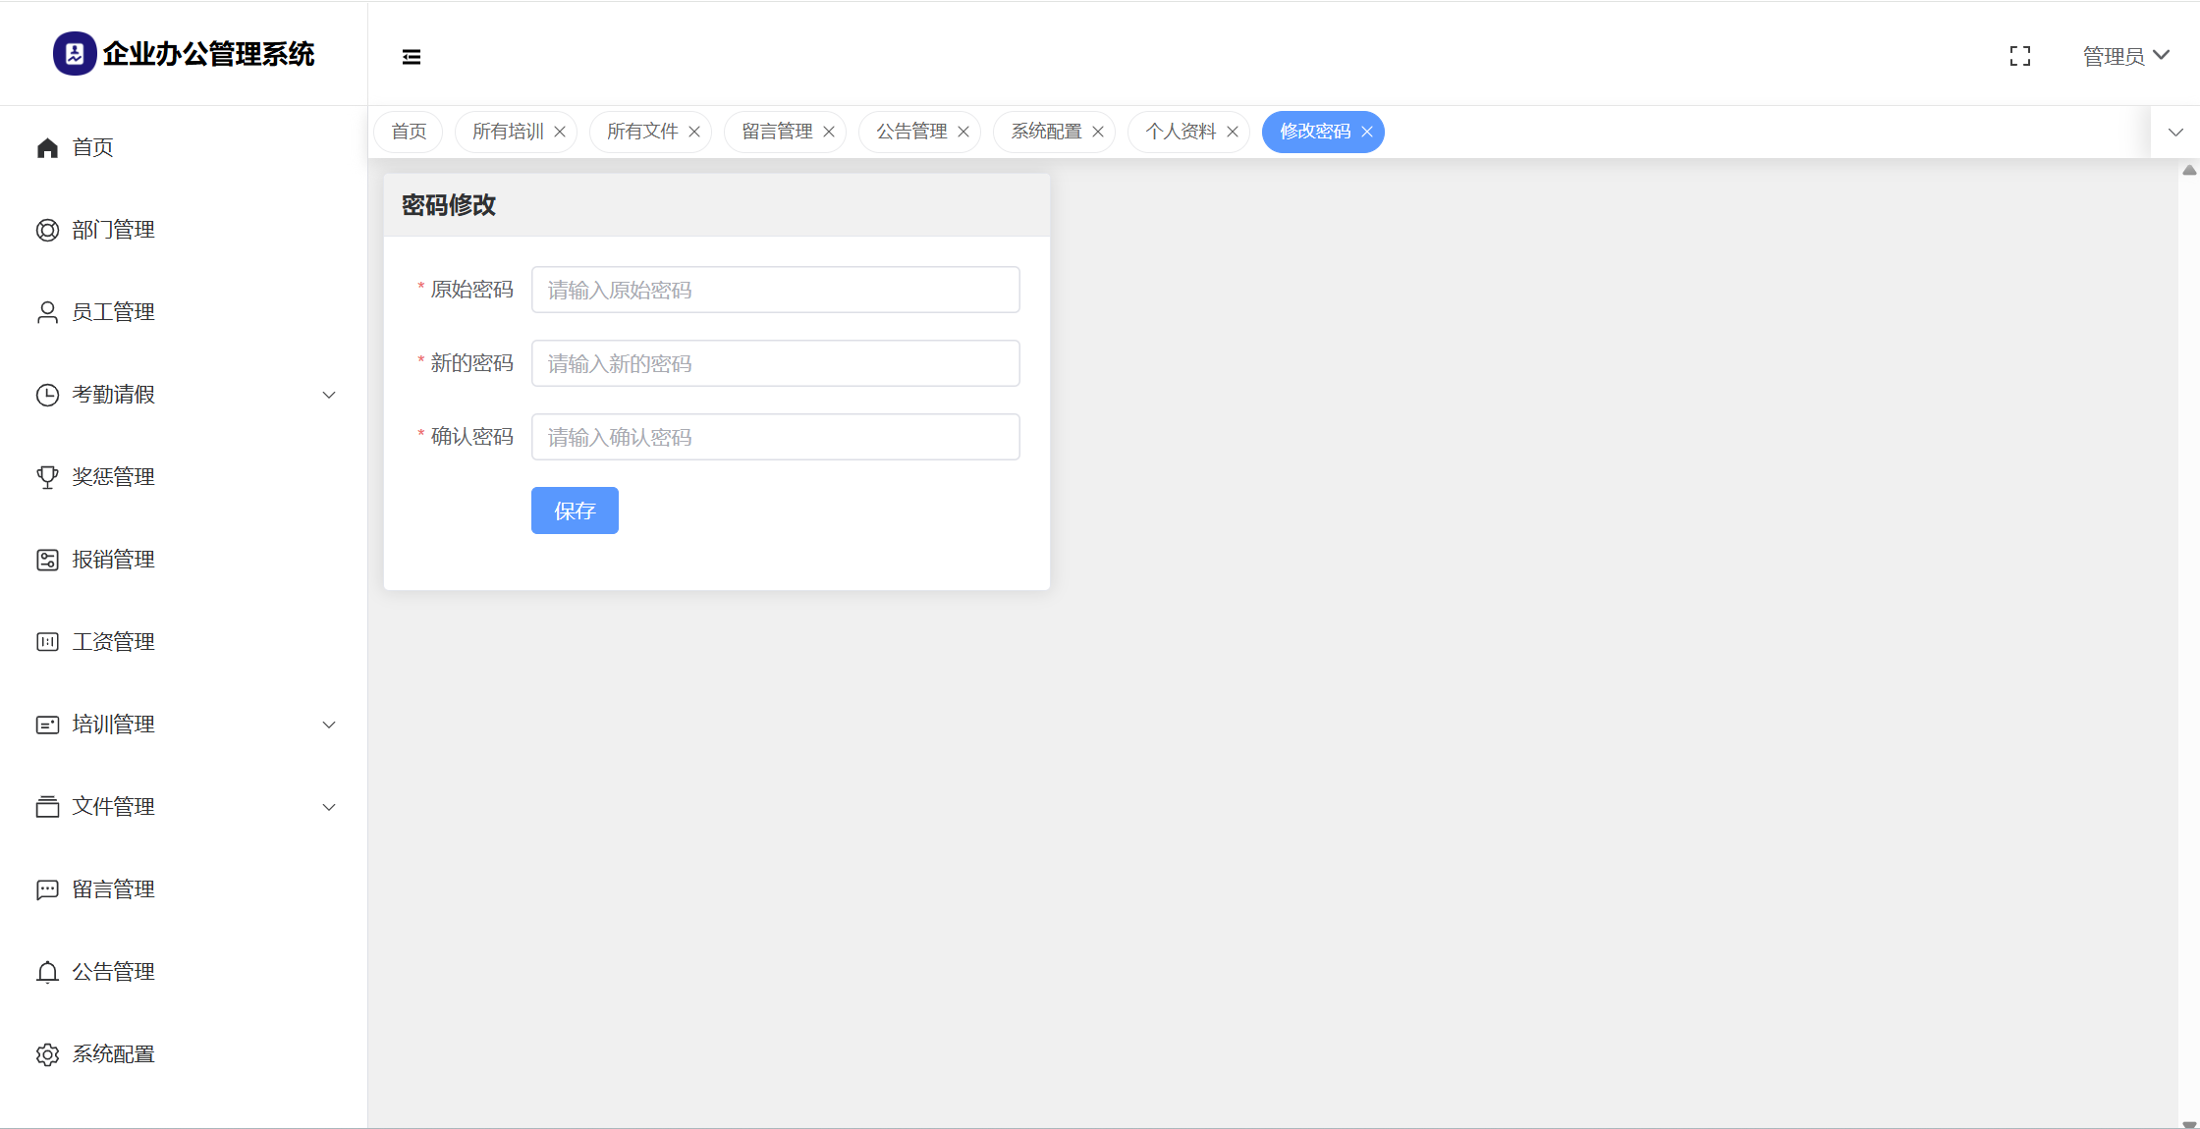2200x1129 pixels.
Task: Click the sidebar collapse hamburger icon
Action: pos(412,57)
